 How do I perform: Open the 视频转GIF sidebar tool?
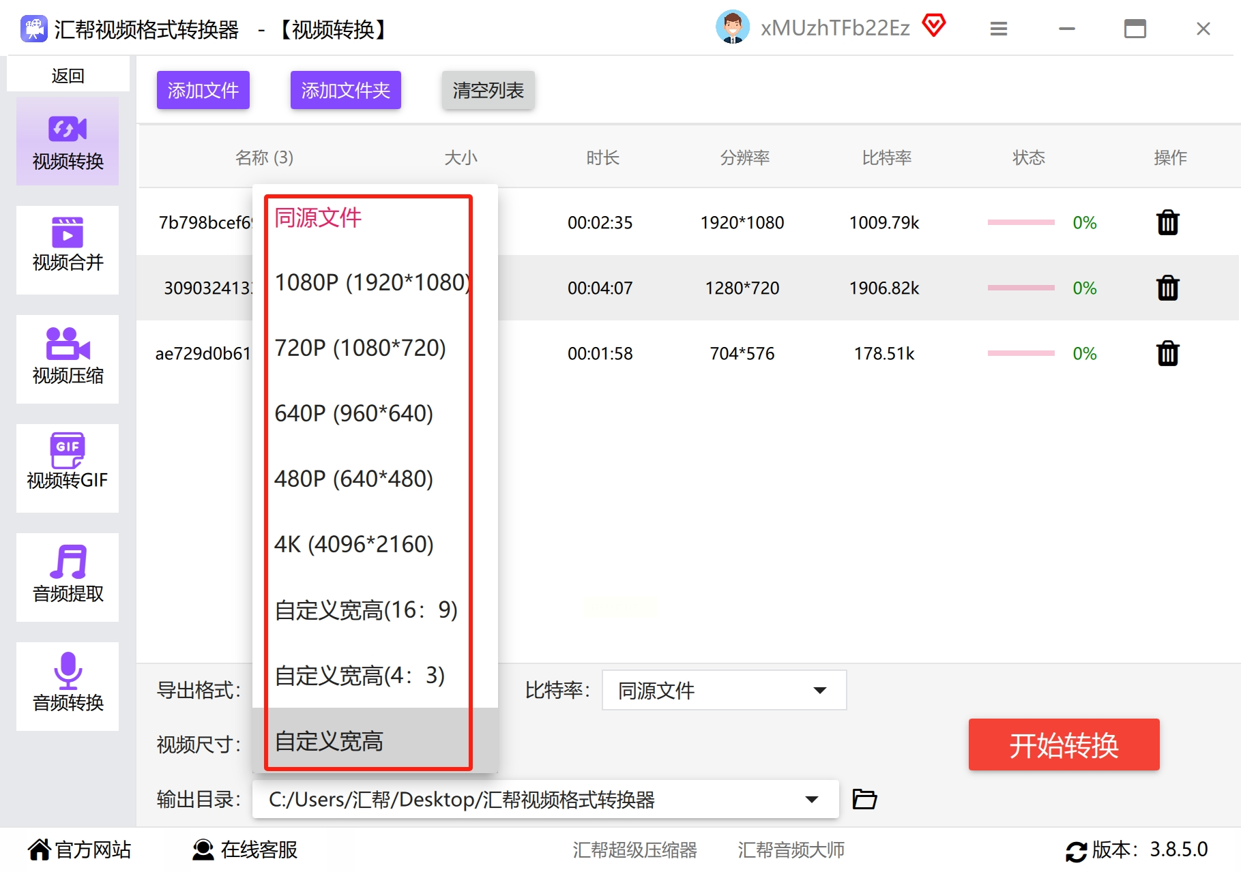click(68, 468)
